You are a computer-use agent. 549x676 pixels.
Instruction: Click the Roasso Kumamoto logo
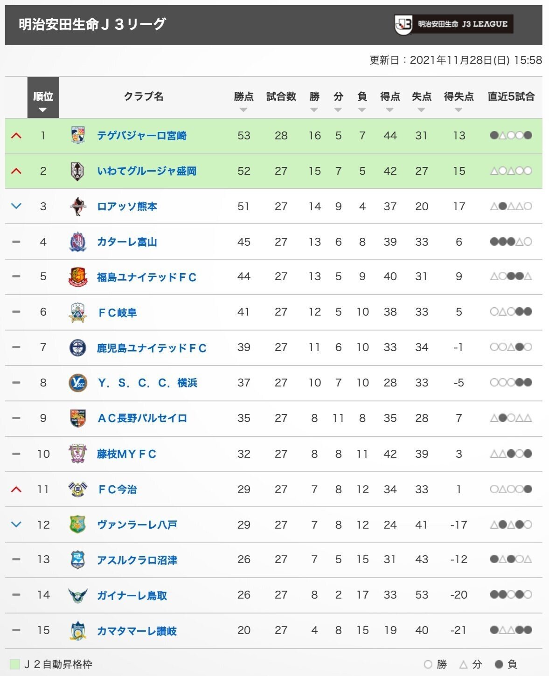78,207
